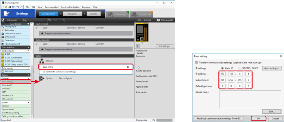
Task: Toggle Transfer communication settings checkbox
Action: pyautogui.click(x=196, y=63)
